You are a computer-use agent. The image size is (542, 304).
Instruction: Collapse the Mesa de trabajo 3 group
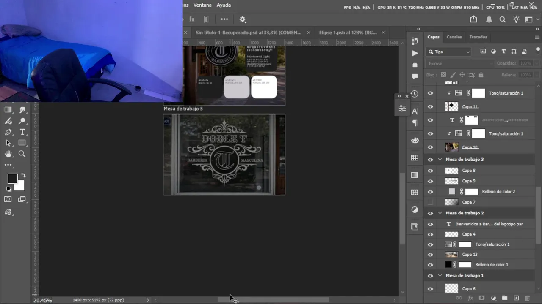click(x=440, y=160)
